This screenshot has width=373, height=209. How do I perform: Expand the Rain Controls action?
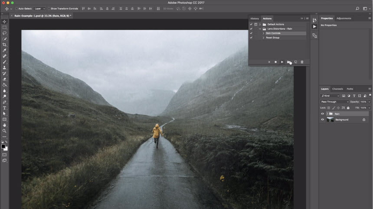[x=263, y=33]
